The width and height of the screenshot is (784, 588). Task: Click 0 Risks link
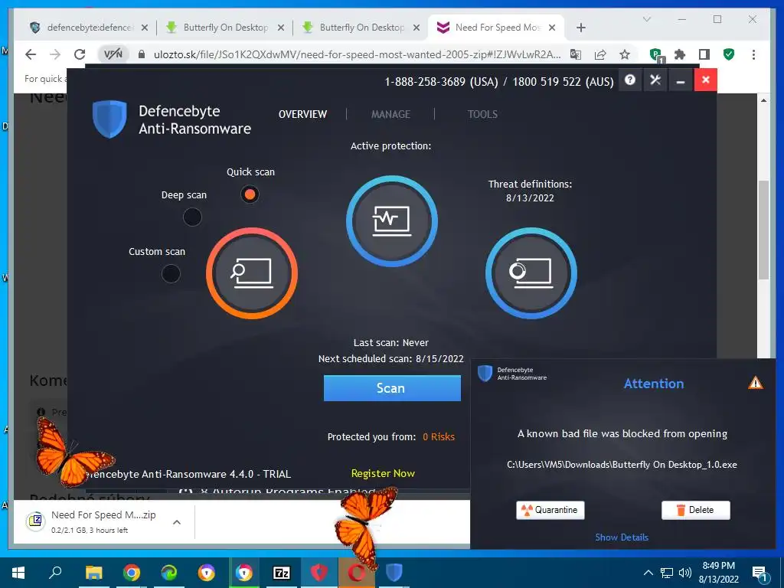click(x=439, y=436)
